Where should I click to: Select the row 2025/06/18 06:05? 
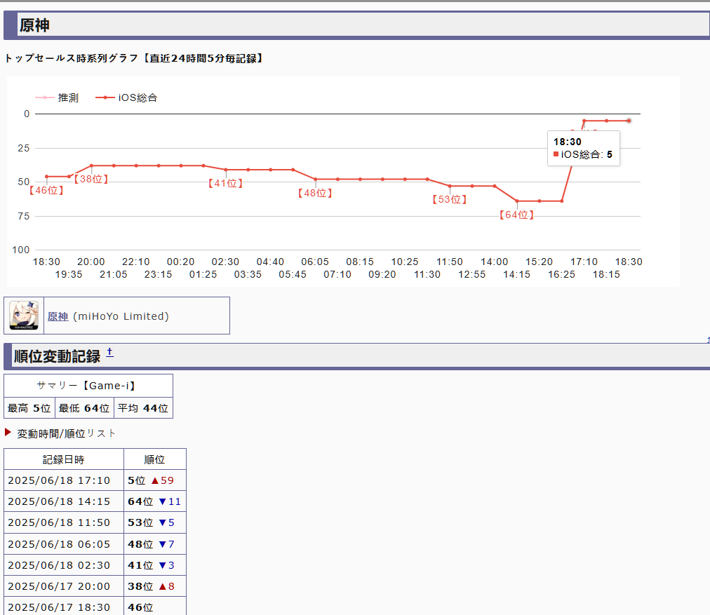95,544
